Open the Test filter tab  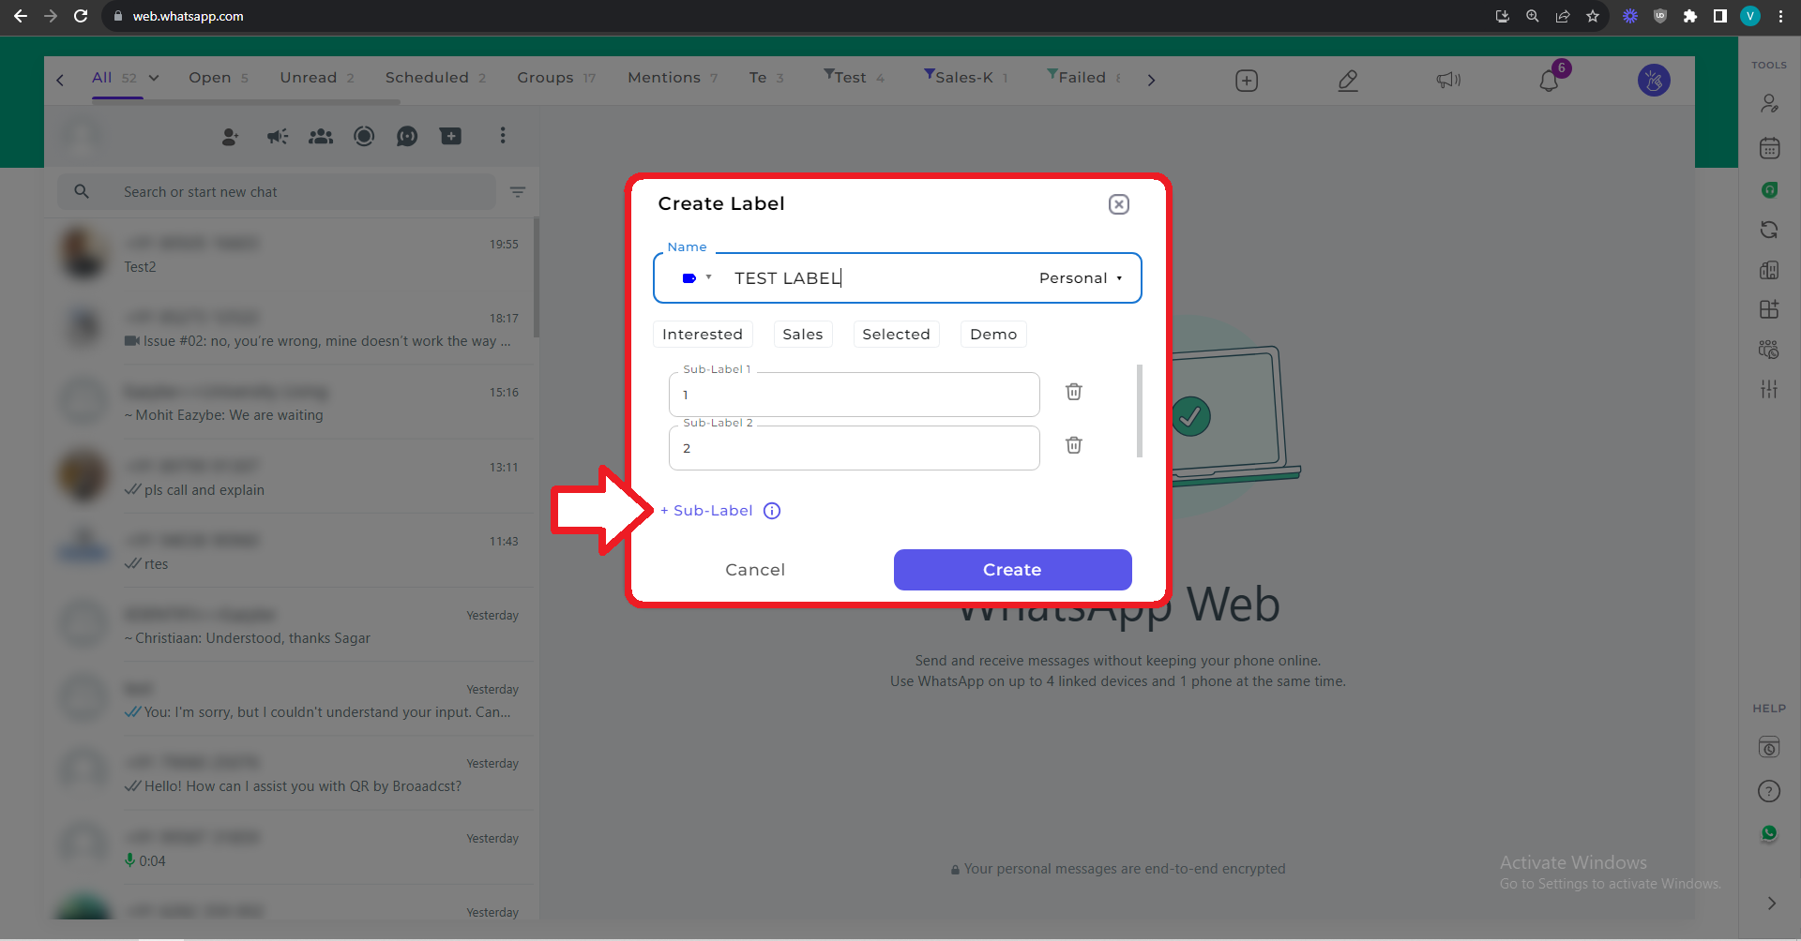coord(854,78)
